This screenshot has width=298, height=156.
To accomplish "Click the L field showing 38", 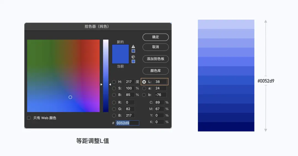I will point(161,82).
